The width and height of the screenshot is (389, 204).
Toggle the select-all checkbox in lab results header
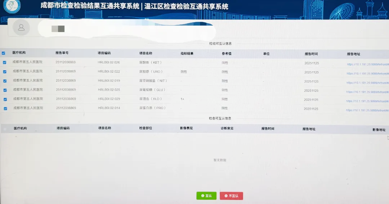point(4,53)
